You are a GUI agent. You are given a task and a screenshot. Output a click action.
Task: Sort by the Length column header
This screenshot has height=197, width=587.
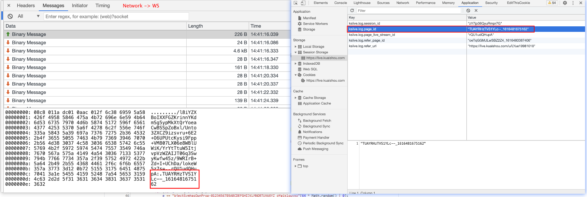point(217,26)
